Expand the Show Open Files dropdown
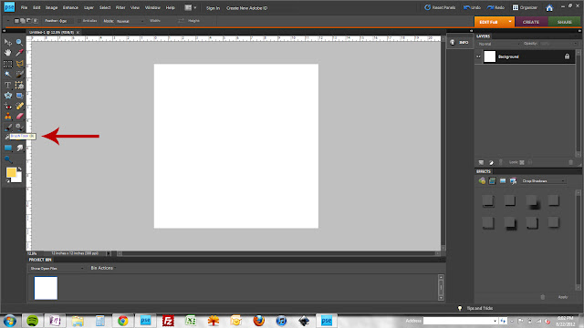 pos(57,268)
